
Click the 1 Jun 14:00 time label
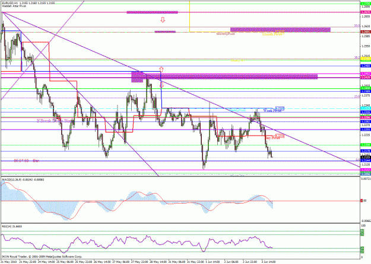(x=213, y=262)
